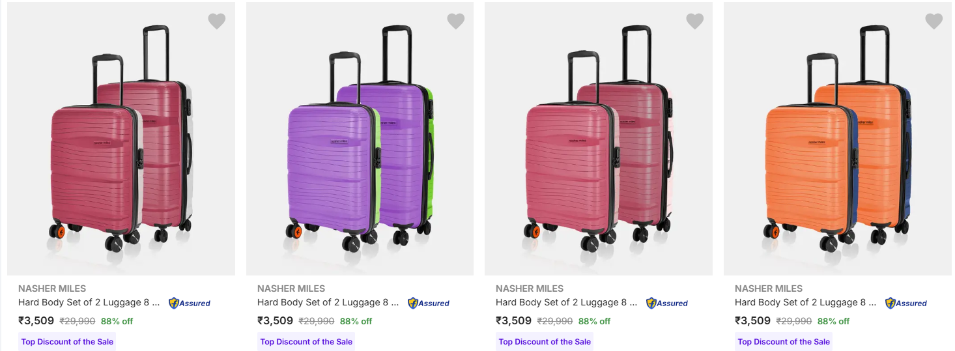Click Assured badge on pink luggage listing

tap(667, 303)
